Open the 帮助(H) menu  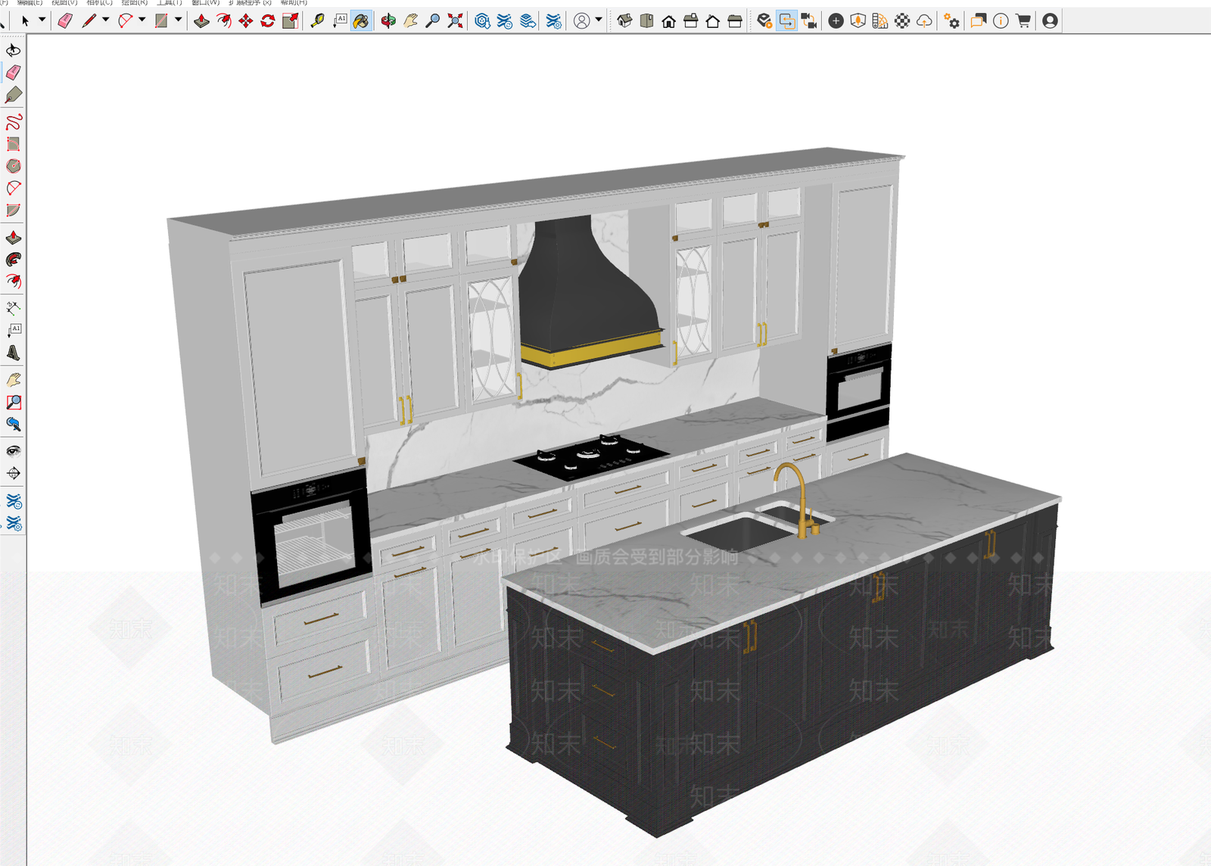[x=294, y=2]
